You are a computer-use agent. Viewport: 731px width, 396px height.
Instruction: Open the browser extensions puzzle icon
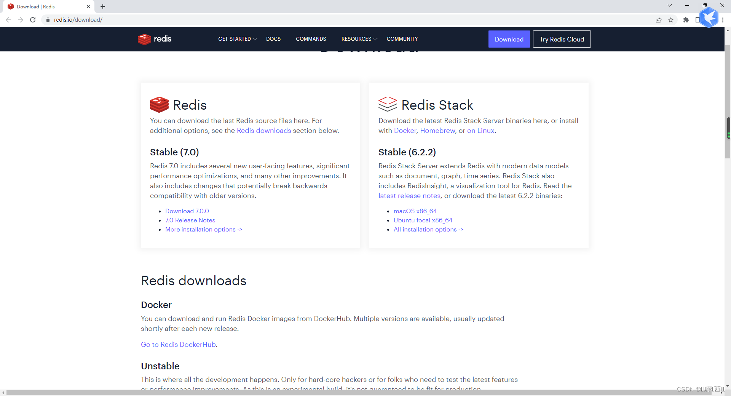[x=686, y=20]
